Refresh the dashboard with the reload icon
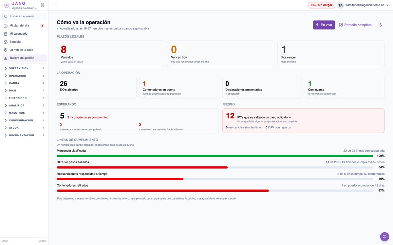Image resolution: width=393 pixels, height=245 pixels. pos(380,25)
